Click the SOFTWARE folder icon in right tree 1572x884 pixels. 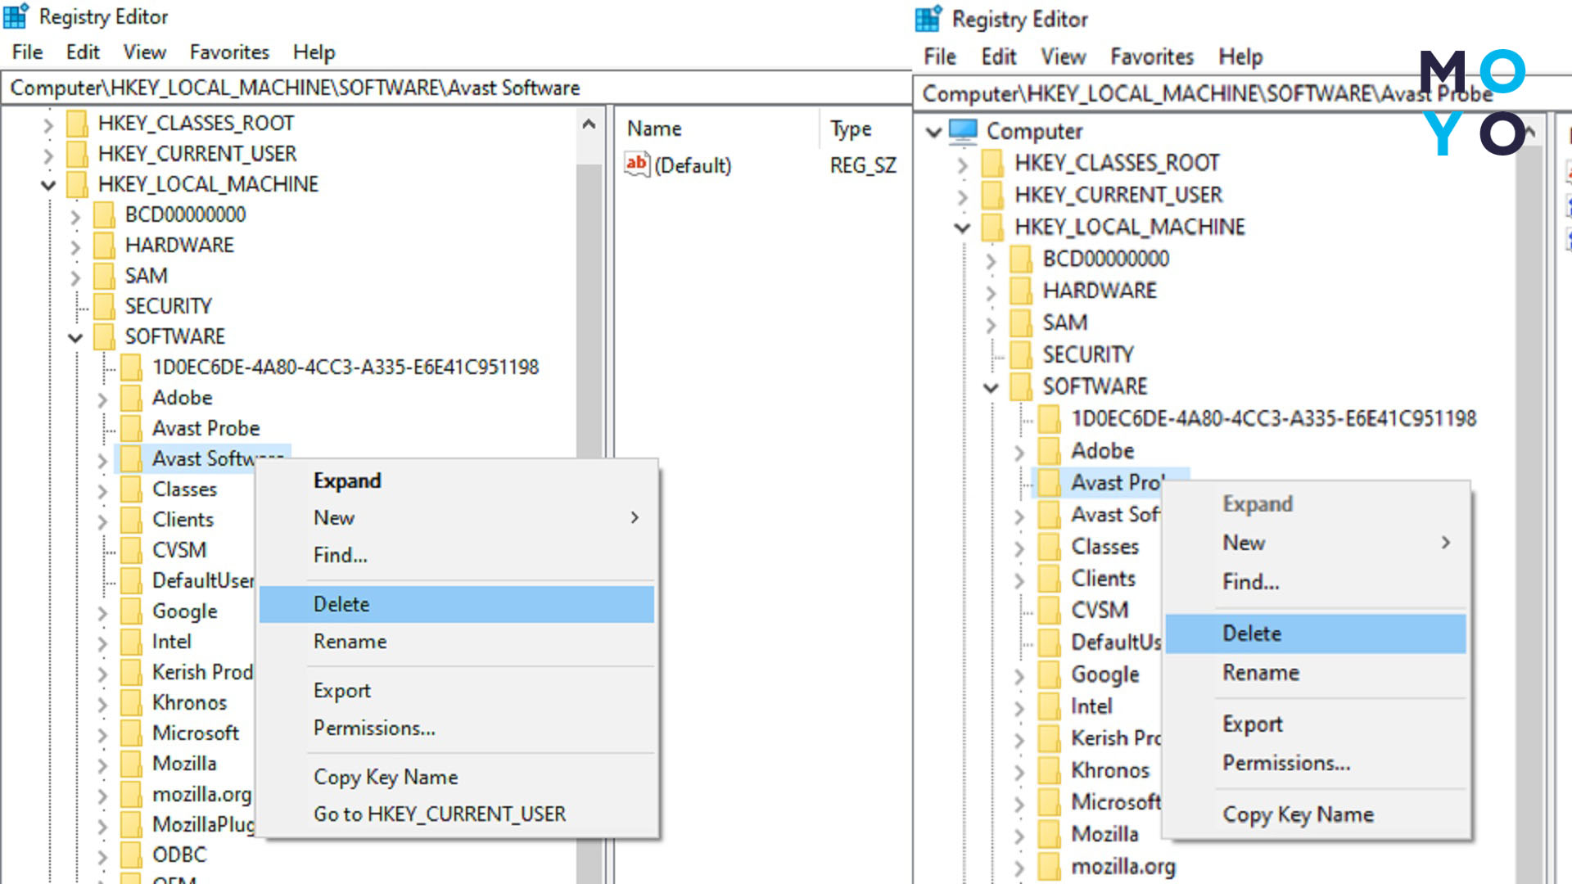pos(1021,386)
